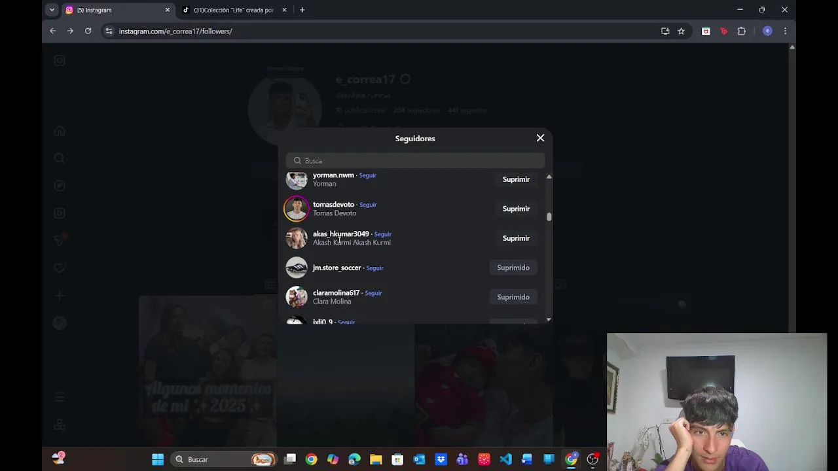The width and height of the screenshot is (838, 471).
Task: Open username yorman.nwm
Action: click(x=333, y=175)
